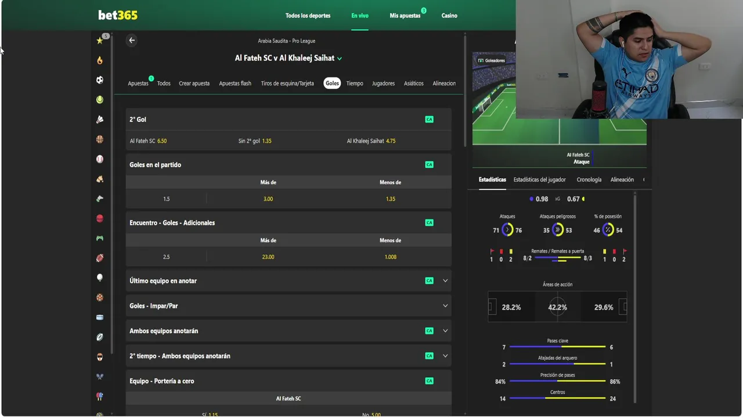Screen dimensions: 743x418
Task: Open the Alineación stats tab
Action: click(x=622, y=180)
